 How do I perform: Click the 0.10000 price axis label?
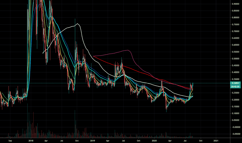[236, 113]
